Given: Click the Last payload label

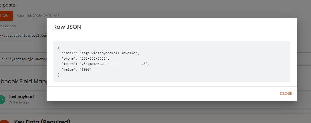Looking at the screenshot, I should (x=21, y=97).
